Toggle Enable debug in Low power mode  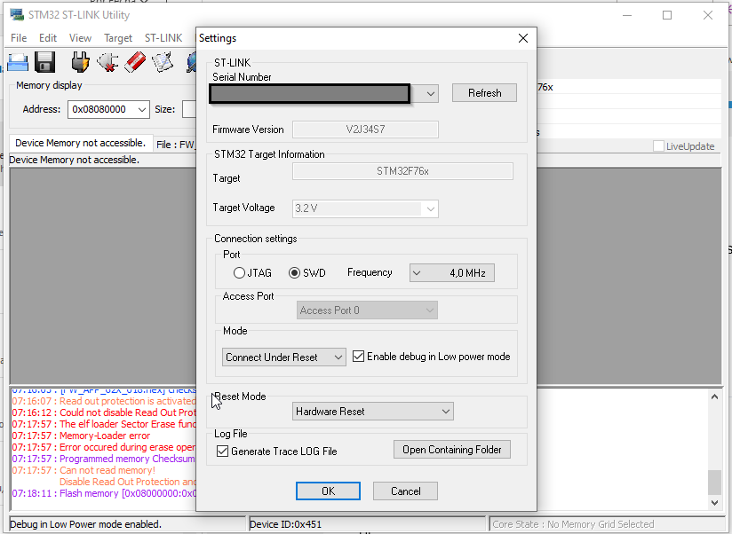click(358, 357)
